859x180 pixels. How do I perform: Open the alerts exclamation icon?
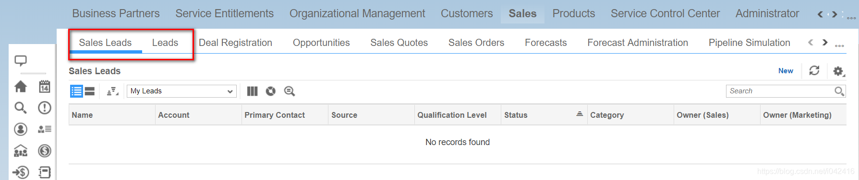[x=45, y=108]
